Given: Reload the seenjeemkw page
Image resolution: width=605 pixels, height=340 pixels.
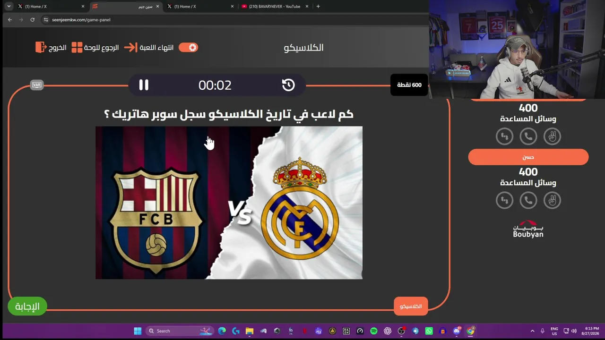Looking at the screenshot, I should pos(33,20).
